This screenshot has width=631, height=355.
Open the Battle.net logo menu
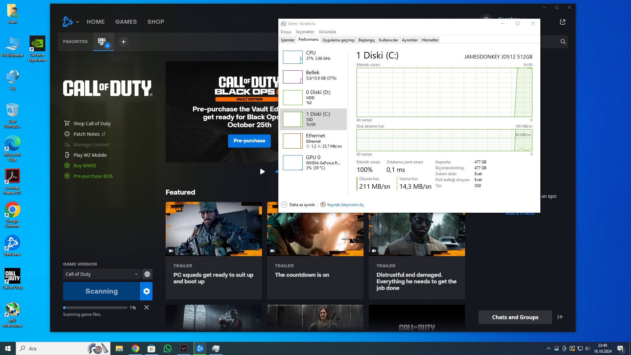click(70, 22)
